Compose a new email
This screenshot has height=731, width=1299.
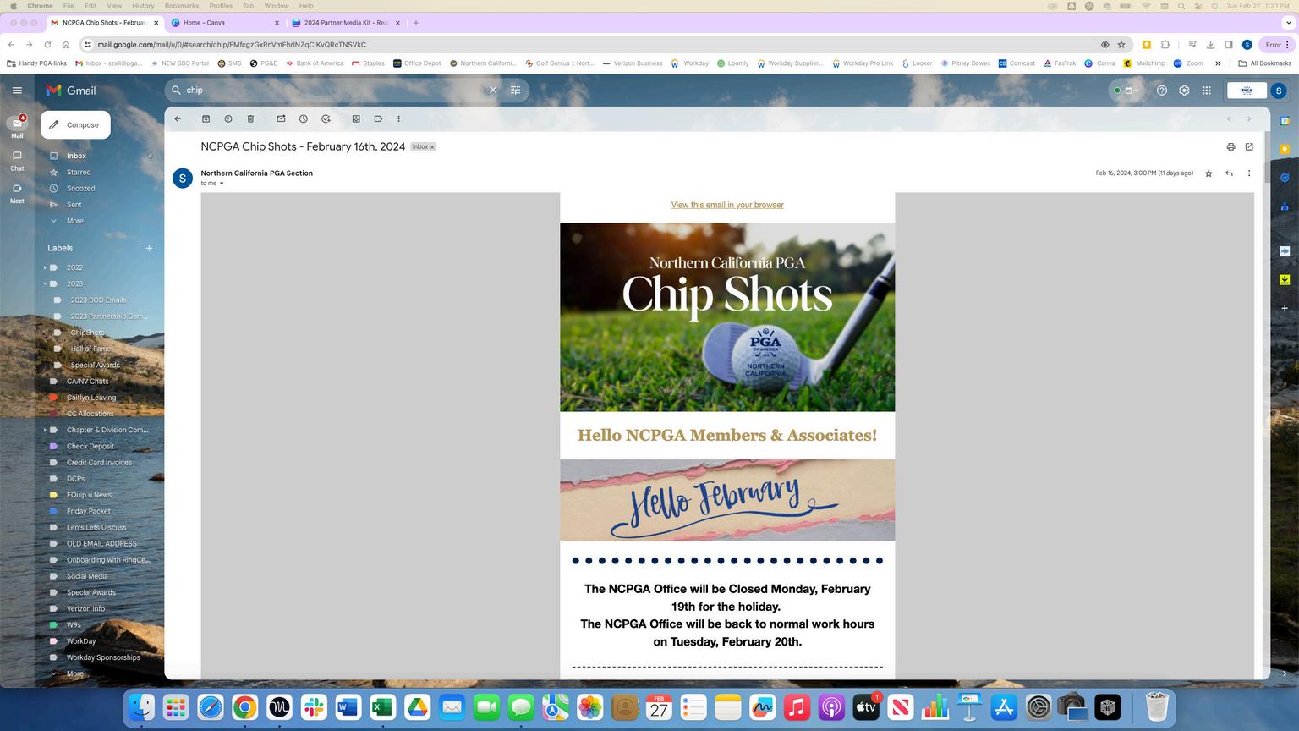pos(75,125)
